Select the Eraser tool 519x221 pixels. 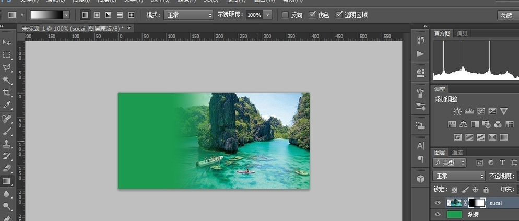tap(7, 168)
